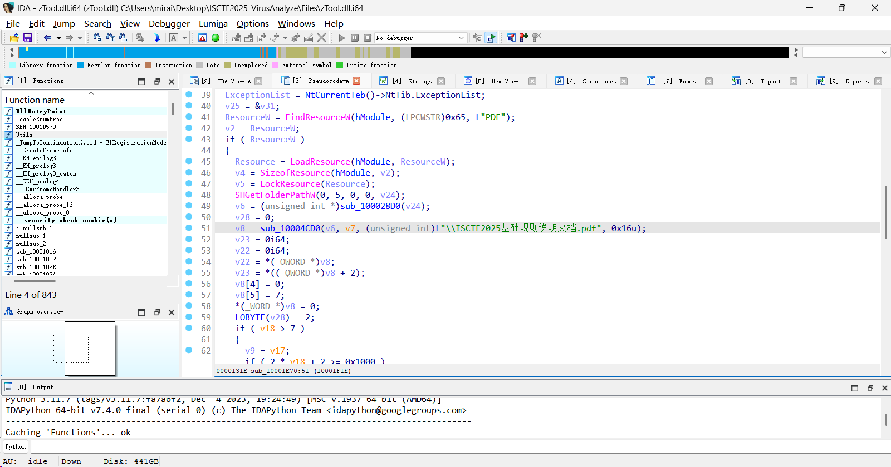
Task: Open the forward-jump history dropdown arrow
Action: point(80,38)
